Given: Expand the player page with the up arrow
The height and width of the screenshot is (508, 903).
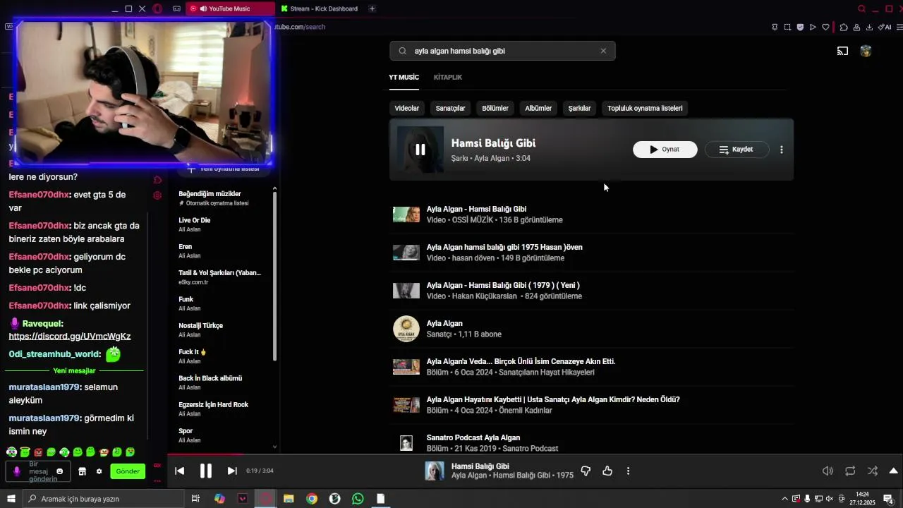Looking at the screenshot, I should pyautogui.click(x=893, y=471).
